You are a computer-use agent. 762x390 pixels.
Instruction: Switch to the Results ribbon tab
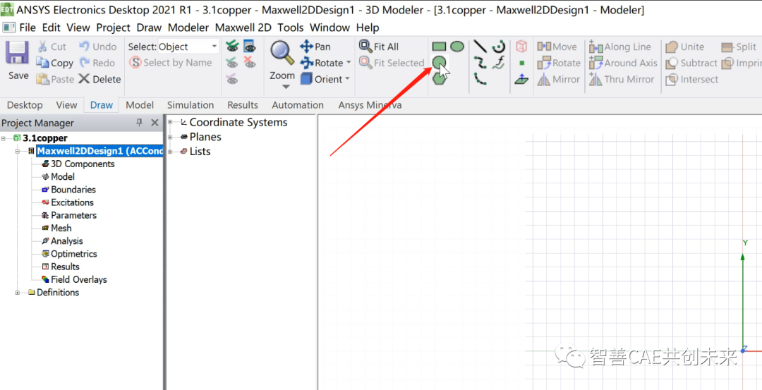(243, 105)
